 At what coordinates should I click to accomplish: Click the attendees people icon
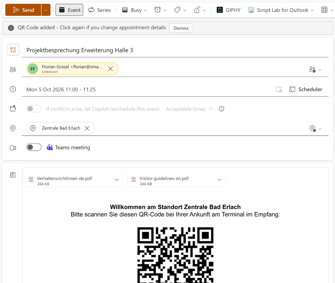tap(13, 69)
